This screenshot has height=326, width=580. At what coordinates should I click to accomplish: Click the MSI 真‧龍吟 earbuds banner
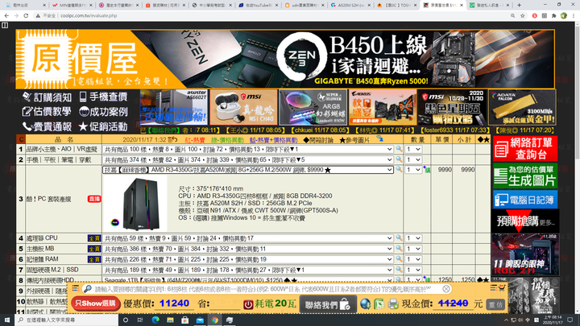243,107
